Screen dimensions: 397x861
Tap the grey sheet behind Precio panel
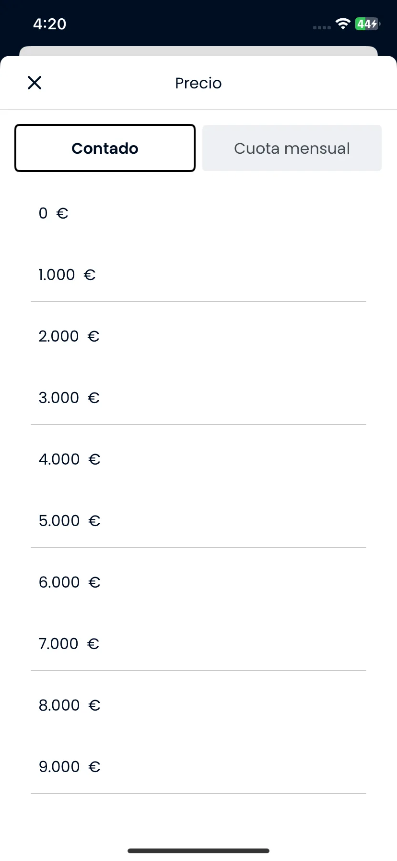(198, 50)
